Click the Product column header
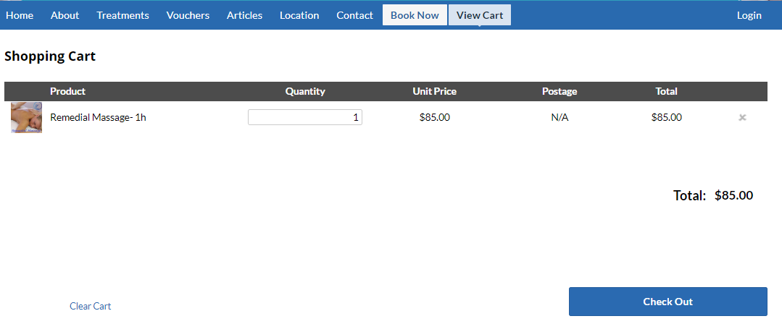782x324 pixels. [67, 91]
